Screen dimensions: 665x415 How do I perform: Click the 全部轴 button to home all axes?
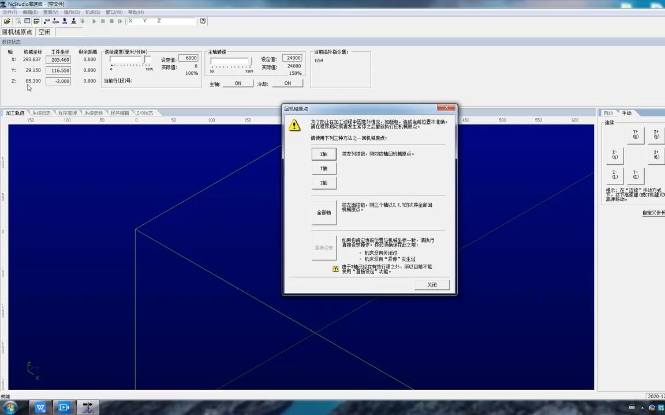click(323, 212)
